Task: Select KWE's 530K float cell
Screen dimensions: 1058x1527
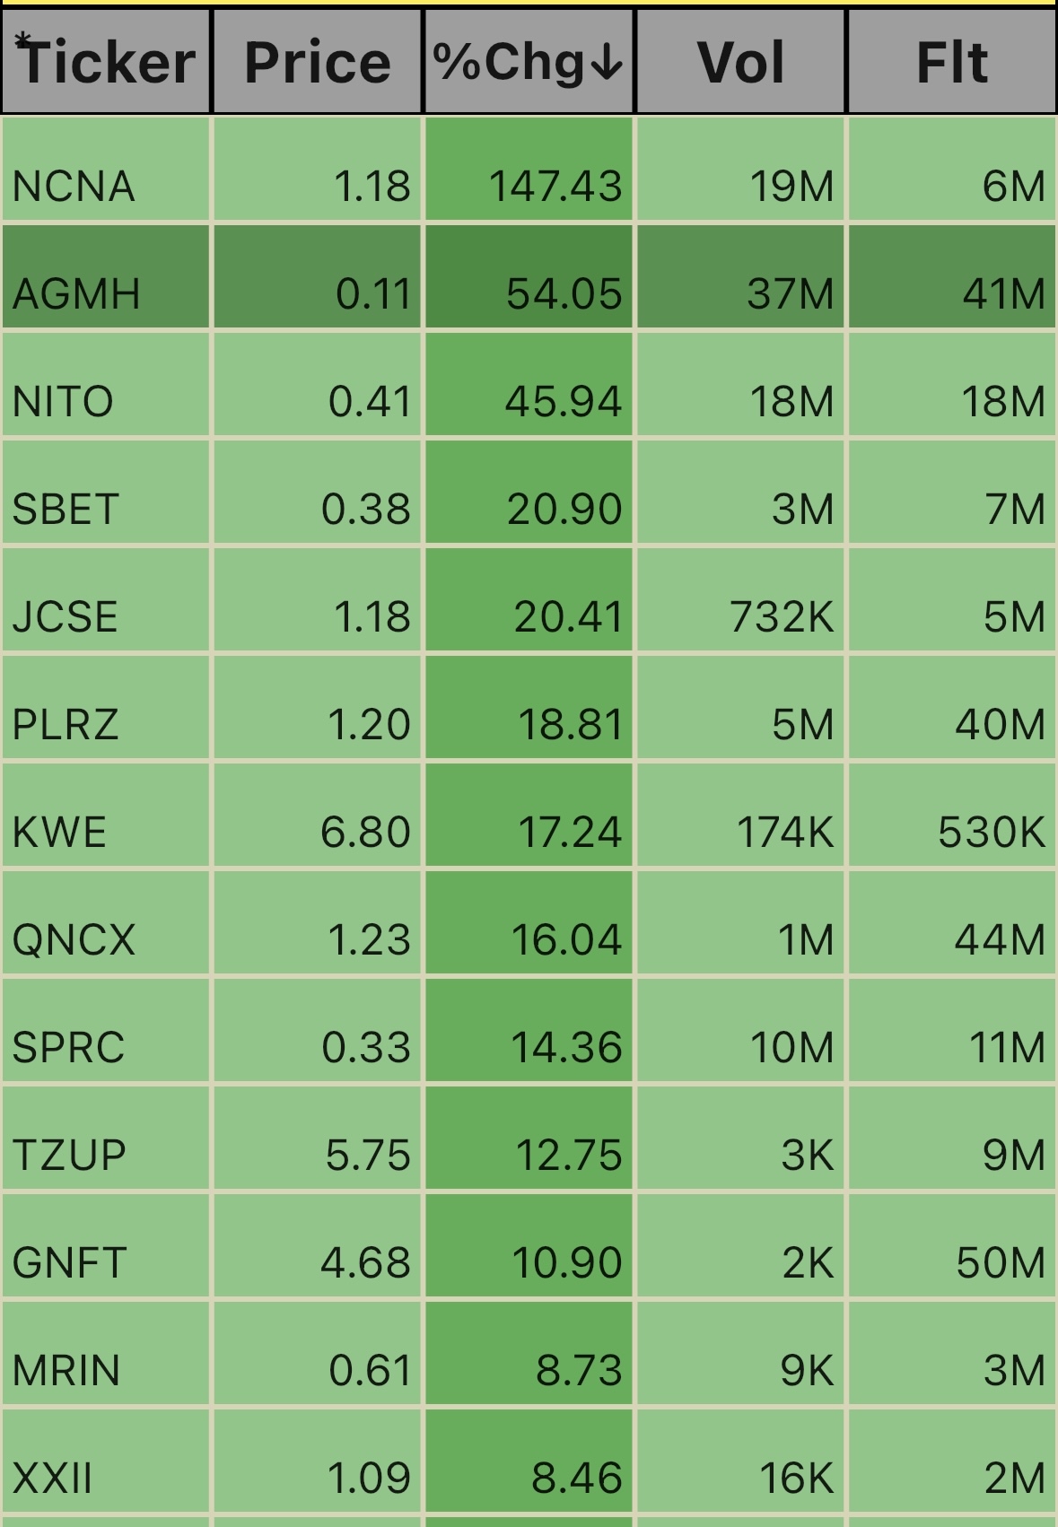Action: point(952,816)
